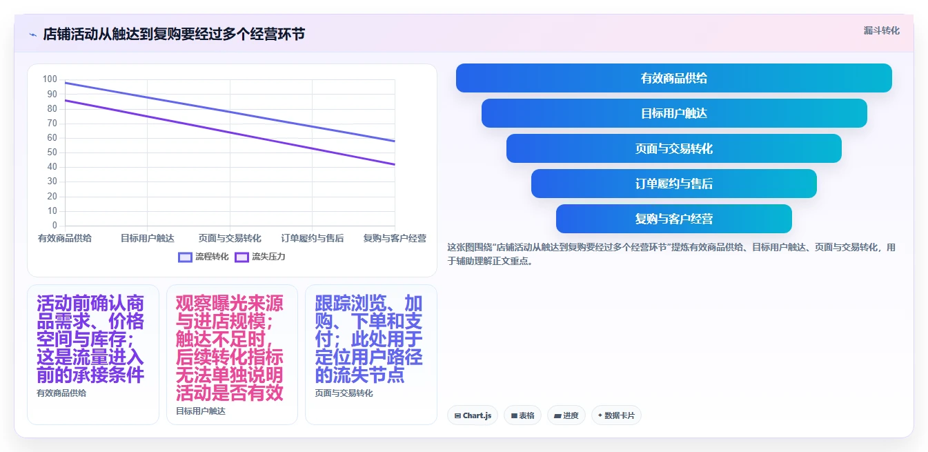Click the 有效商品供给 caption under the purple card text
The height and width of the screenshot is (452, 928).
click(61, 393)
